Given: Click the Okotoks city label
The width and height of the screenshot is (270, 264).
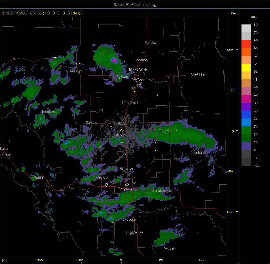Looking at the screenshot, I should (129, 219).
